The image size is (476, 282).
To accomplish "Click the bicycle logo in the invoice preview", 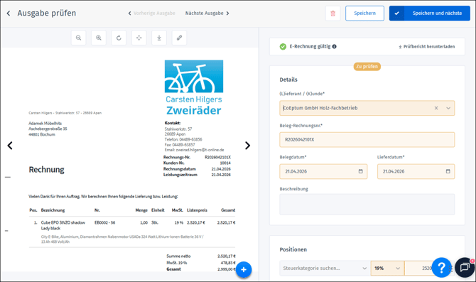I will 194,76.
